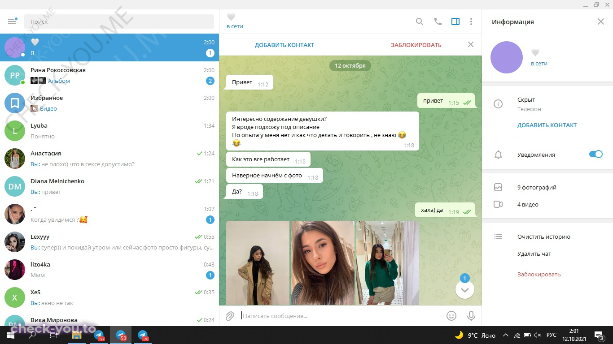Select the highlighted heart chat row
The height and width of the screenshot is (344, 613).
[109, 47]
